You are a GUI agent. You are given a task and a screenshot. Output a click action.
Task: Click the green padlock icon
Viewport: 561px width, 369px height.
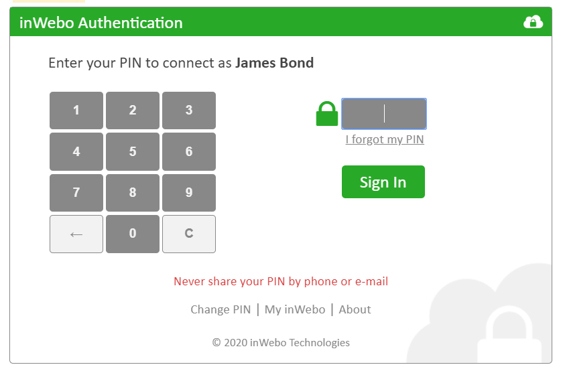[327, 114]
